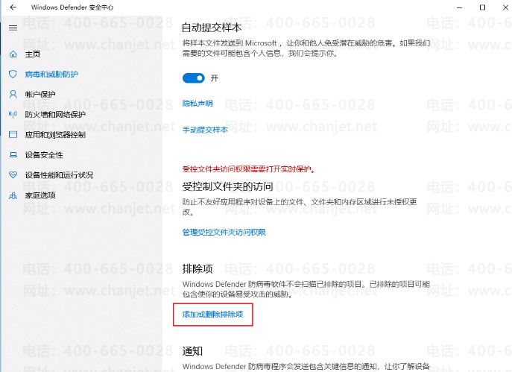Click the 自动提交样本 heading

pos(212,28)
